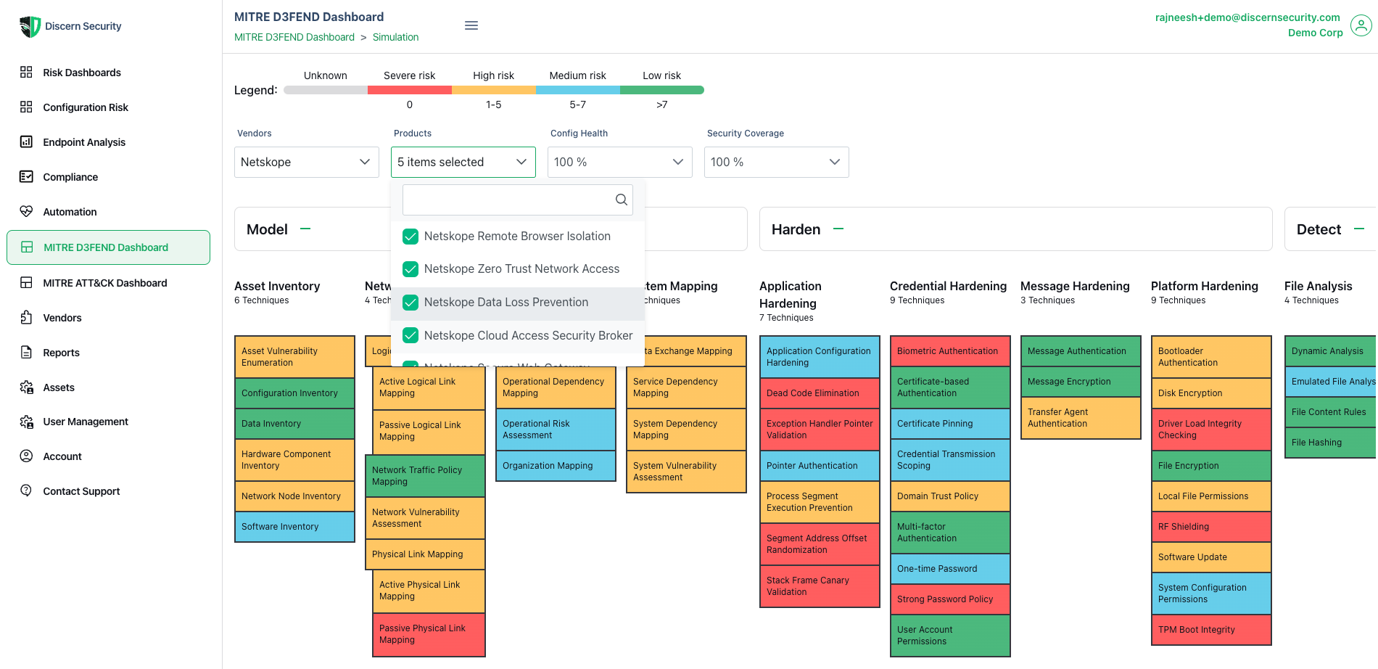Click the Assets gear-lock icon

coord(26,387)
